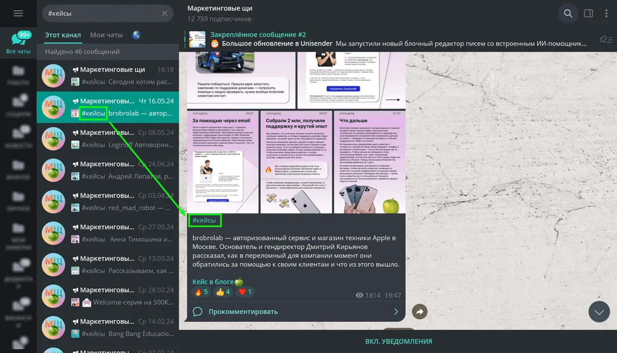This screenshot has width=617, height=353.
Task: Select the Все чаты folder
Action: coord(18,43)
